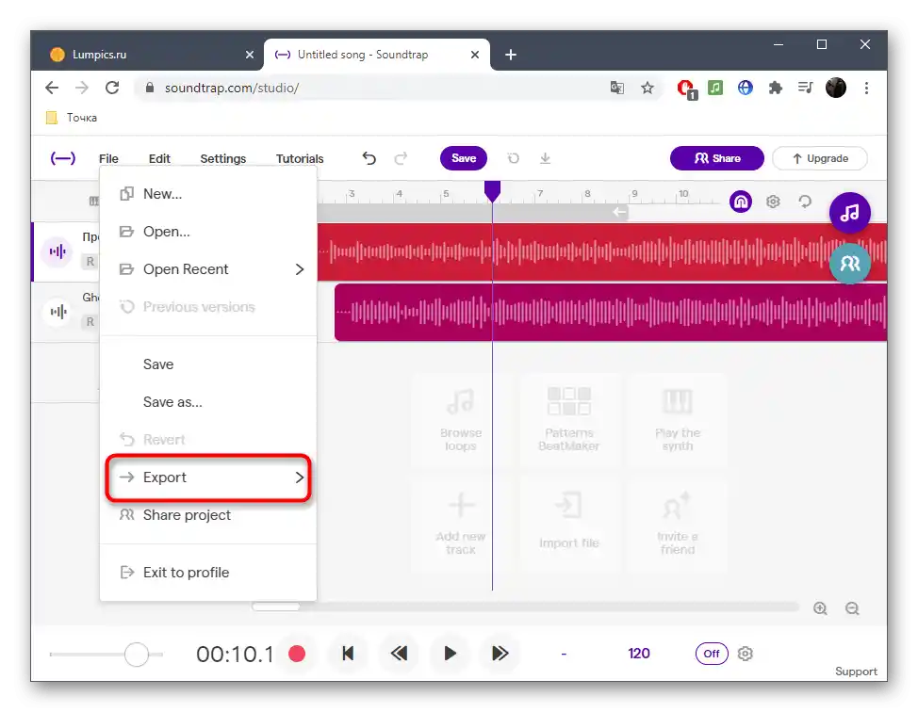Open the loops library music note button
This screenshot has height=712, width=918.
click(849, 212)
